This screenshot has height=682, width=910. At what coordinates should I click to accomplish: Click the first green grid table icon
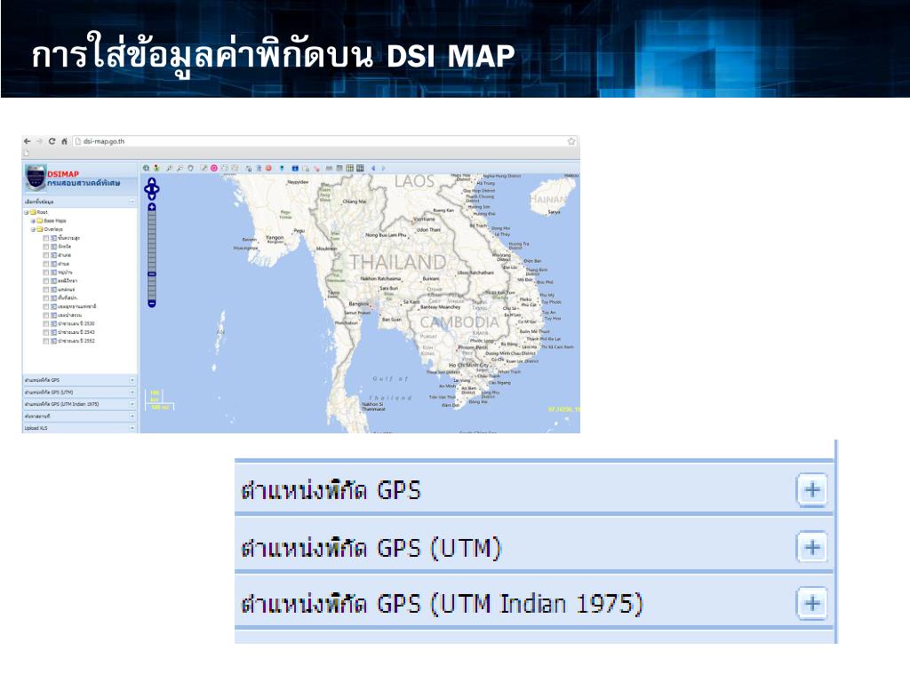click(x=350, y=168)
